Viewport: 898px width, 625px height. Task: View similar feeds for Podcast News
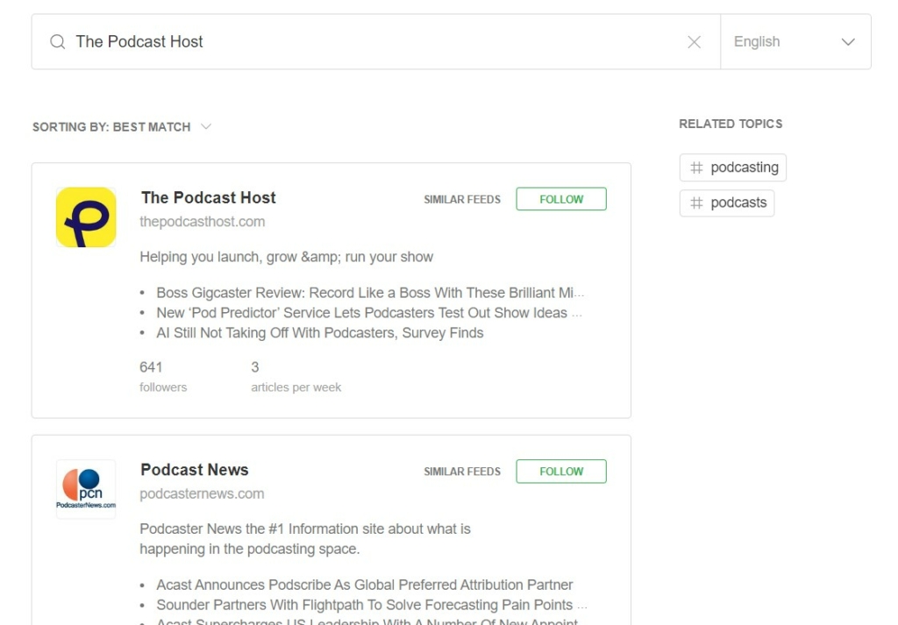461,471
